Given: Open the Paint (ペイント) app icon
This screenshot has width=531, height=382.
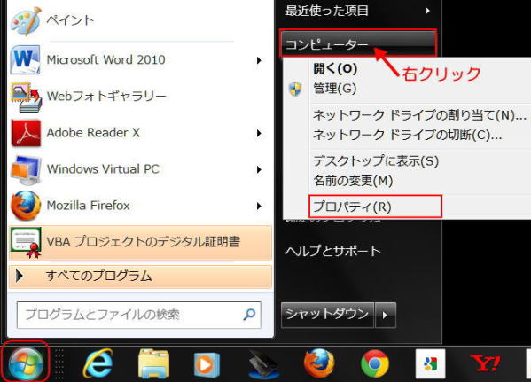Looking at the screenshot, I should (26, 20).
